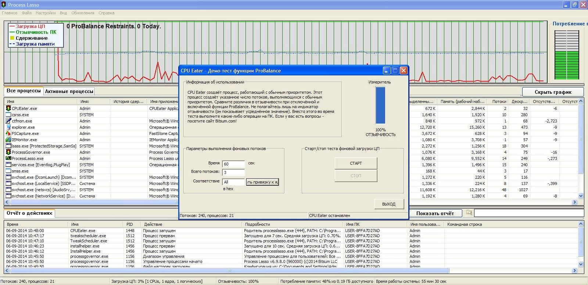
Task: Sort process list by Имя column
Action: point(41,101)
